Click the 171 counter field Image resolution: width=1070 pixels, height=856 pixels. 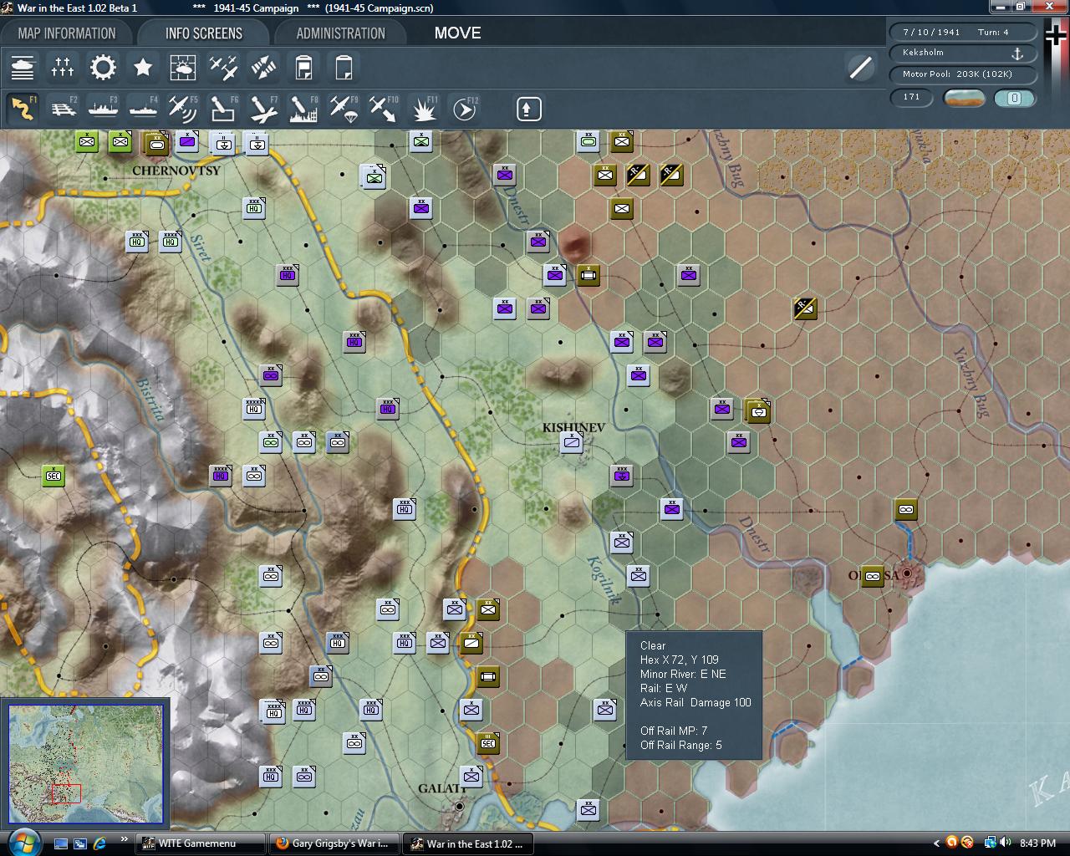tap(912, 97)
